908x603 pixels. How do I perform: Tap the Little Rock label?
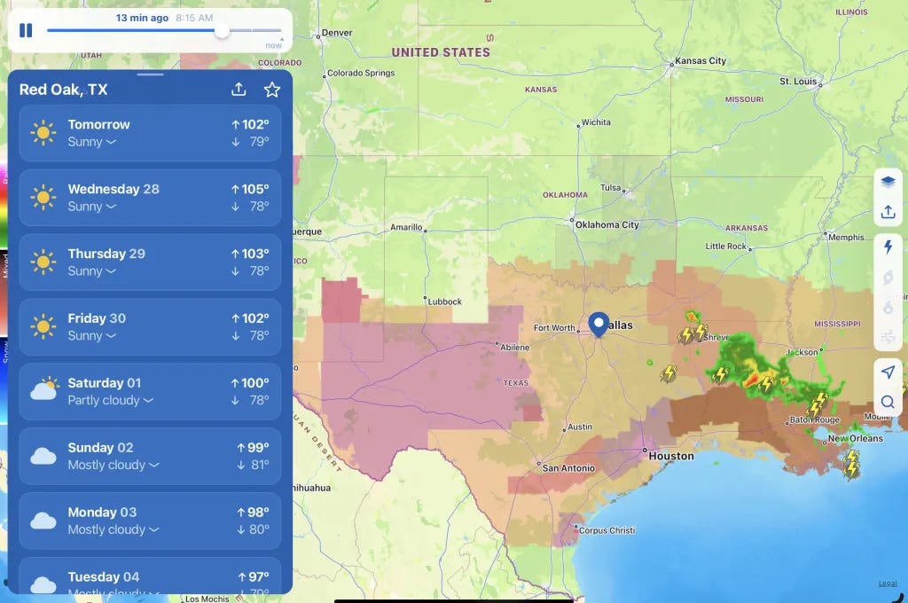(x=725, y=247)
